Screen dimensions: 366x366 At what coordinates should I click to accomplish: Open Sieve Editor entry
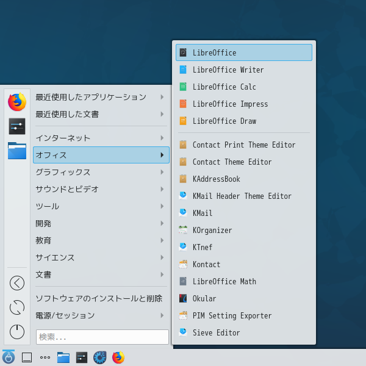click(244, 332)
